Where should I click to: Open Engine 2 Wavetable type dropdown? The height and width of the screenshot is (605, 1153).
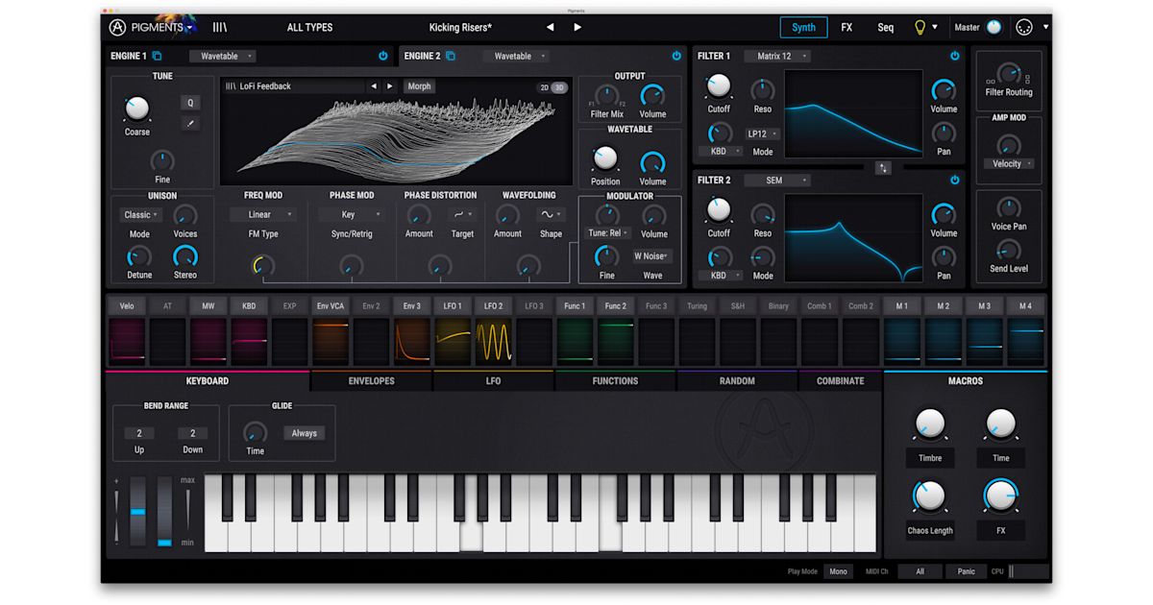tap(517, 56)
